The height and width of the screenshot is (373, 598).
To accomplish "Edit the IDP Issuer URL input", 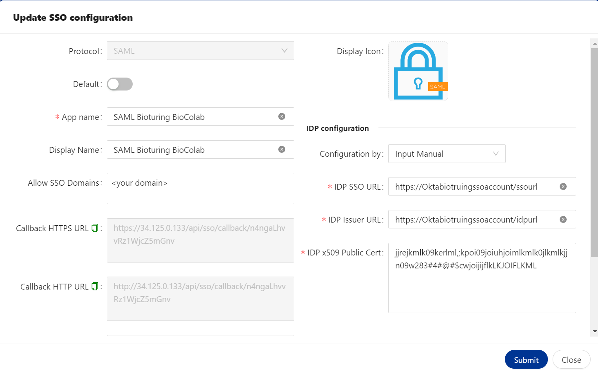I will tap(482, 219).
